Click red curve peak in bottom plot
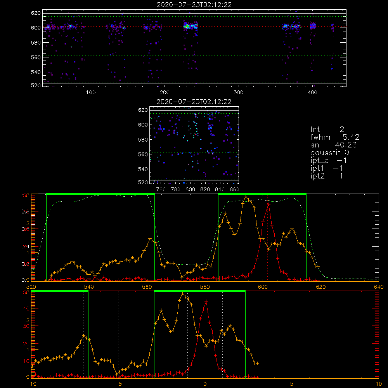Viewport: 388px width, 388px height. pos(206,301)
